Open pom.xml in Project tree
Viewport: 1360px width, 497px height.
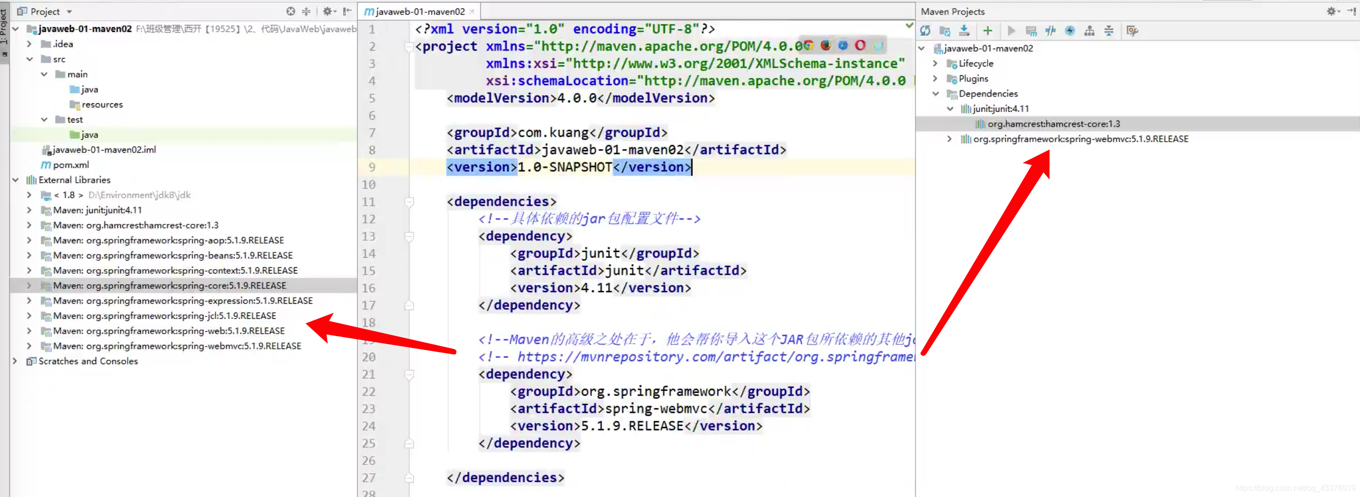point(66,165)
